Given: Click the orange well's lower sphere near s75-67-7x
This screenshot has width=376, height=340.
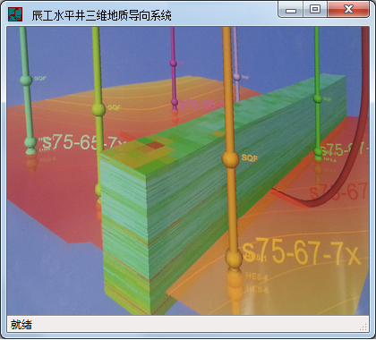Looking at the screenshot, I should (234, 258).
